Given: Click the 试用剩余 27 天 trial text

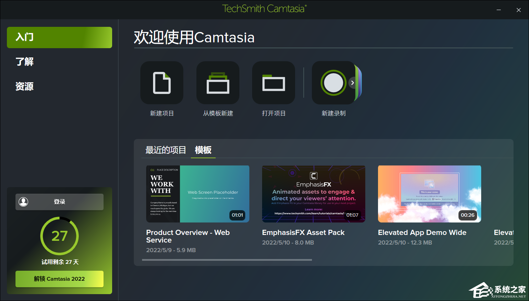Looking at the screenshot, I should [x=60, y=262].
